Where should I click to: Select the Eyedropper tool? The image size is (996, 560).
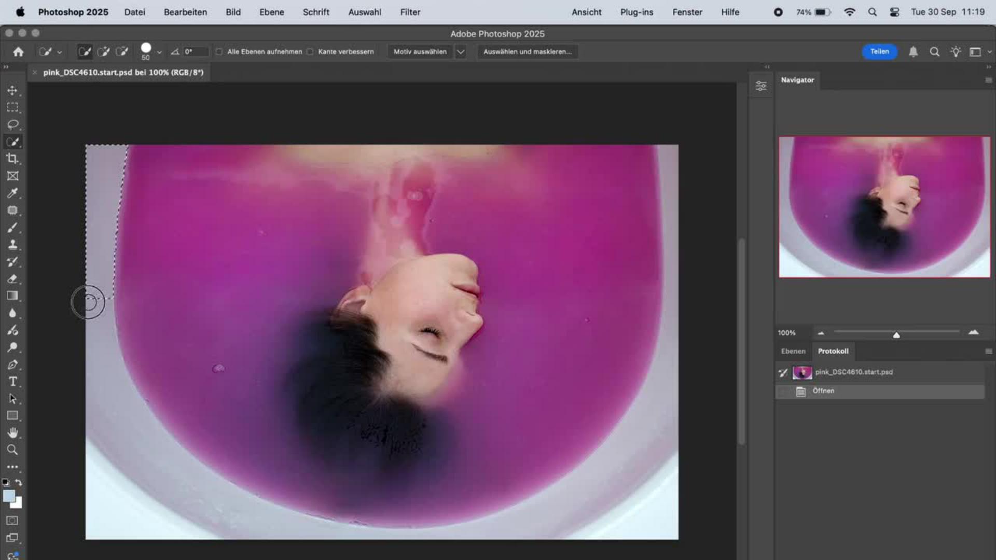12,193
